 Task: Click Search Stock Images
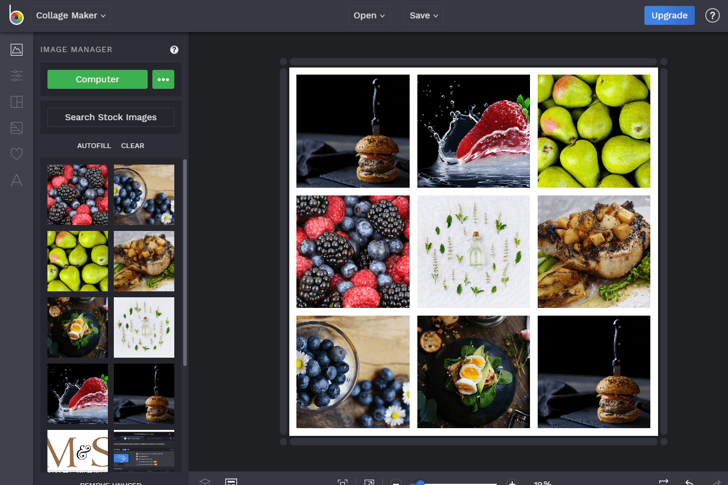coord(111,117)
